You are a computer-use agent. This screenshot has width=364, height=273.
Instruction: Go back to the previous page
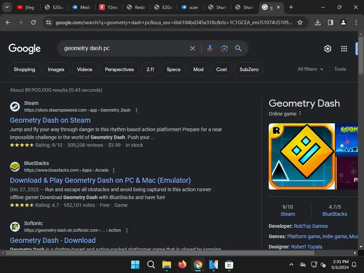pos(8,22)
